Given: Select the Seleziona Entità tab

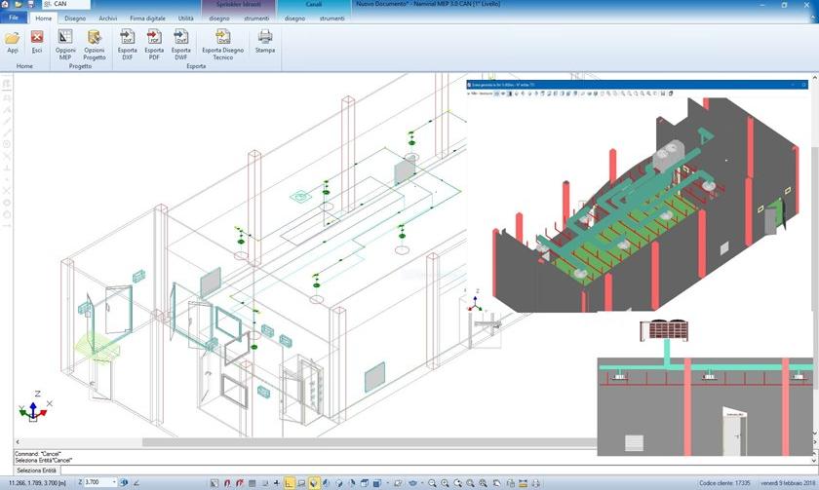Looking at the screenshot, I should pos(36,471).
